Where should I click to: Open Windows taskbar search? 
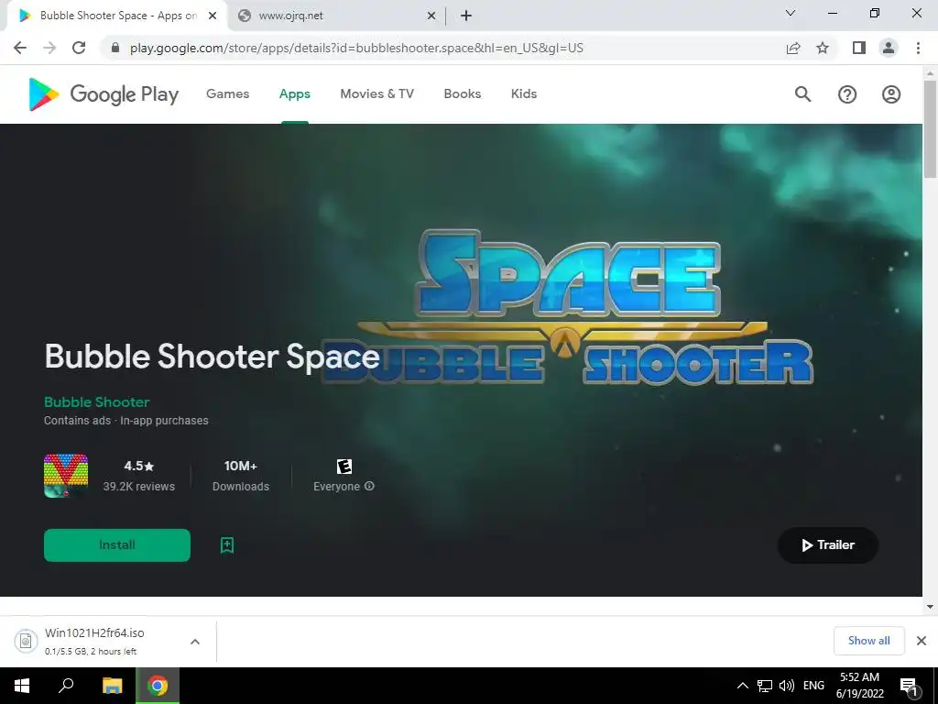(x=66, y=686)
